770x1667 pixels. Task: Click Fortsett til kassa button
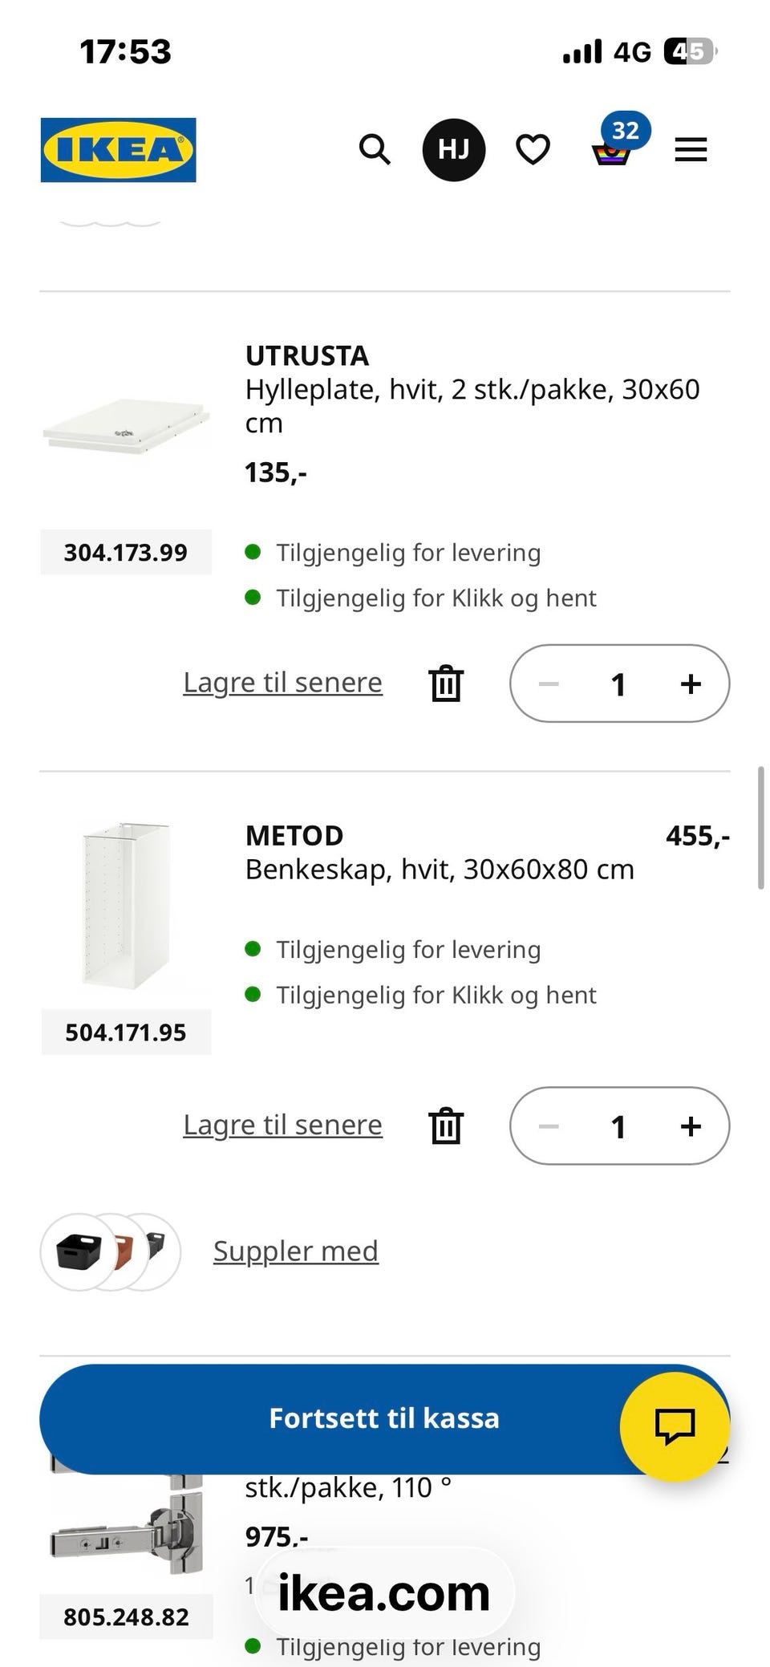pos(384,1418)
